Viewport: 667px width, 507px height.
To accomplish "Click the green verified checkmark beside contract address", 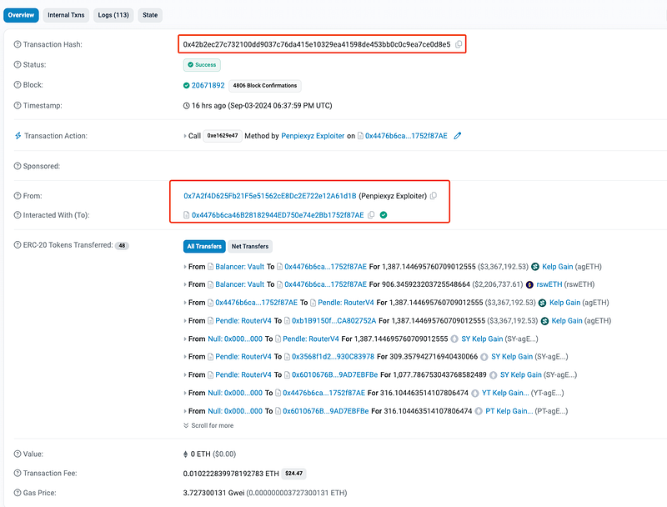I will click(384, 215).
